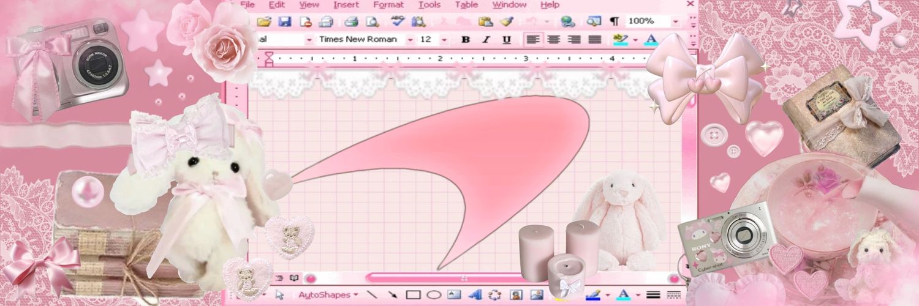Open the Tools menu
Image resolution: width=919 pixels, height=306 pixels.
pos(429,5)
